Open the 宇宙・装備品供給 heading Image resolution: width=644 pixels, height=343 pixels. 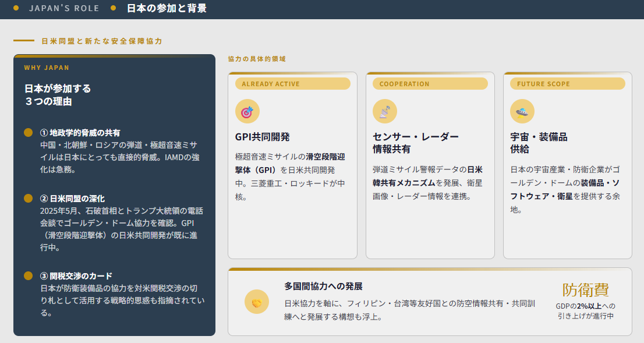pyautogui.click(x=539, y=143)
